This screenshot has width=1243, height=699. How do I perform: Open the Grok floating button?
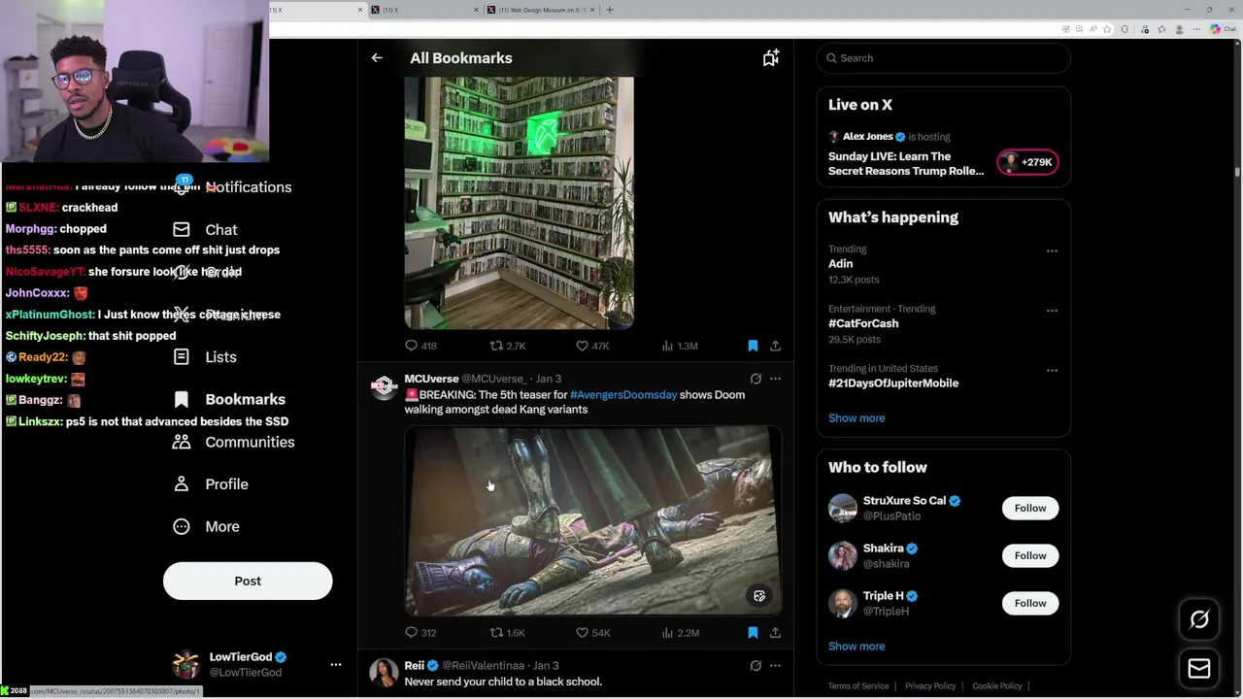click(1199, 619)
